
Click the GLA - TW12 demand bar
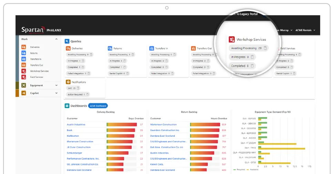pyautogui.click(x=282, y=148)
